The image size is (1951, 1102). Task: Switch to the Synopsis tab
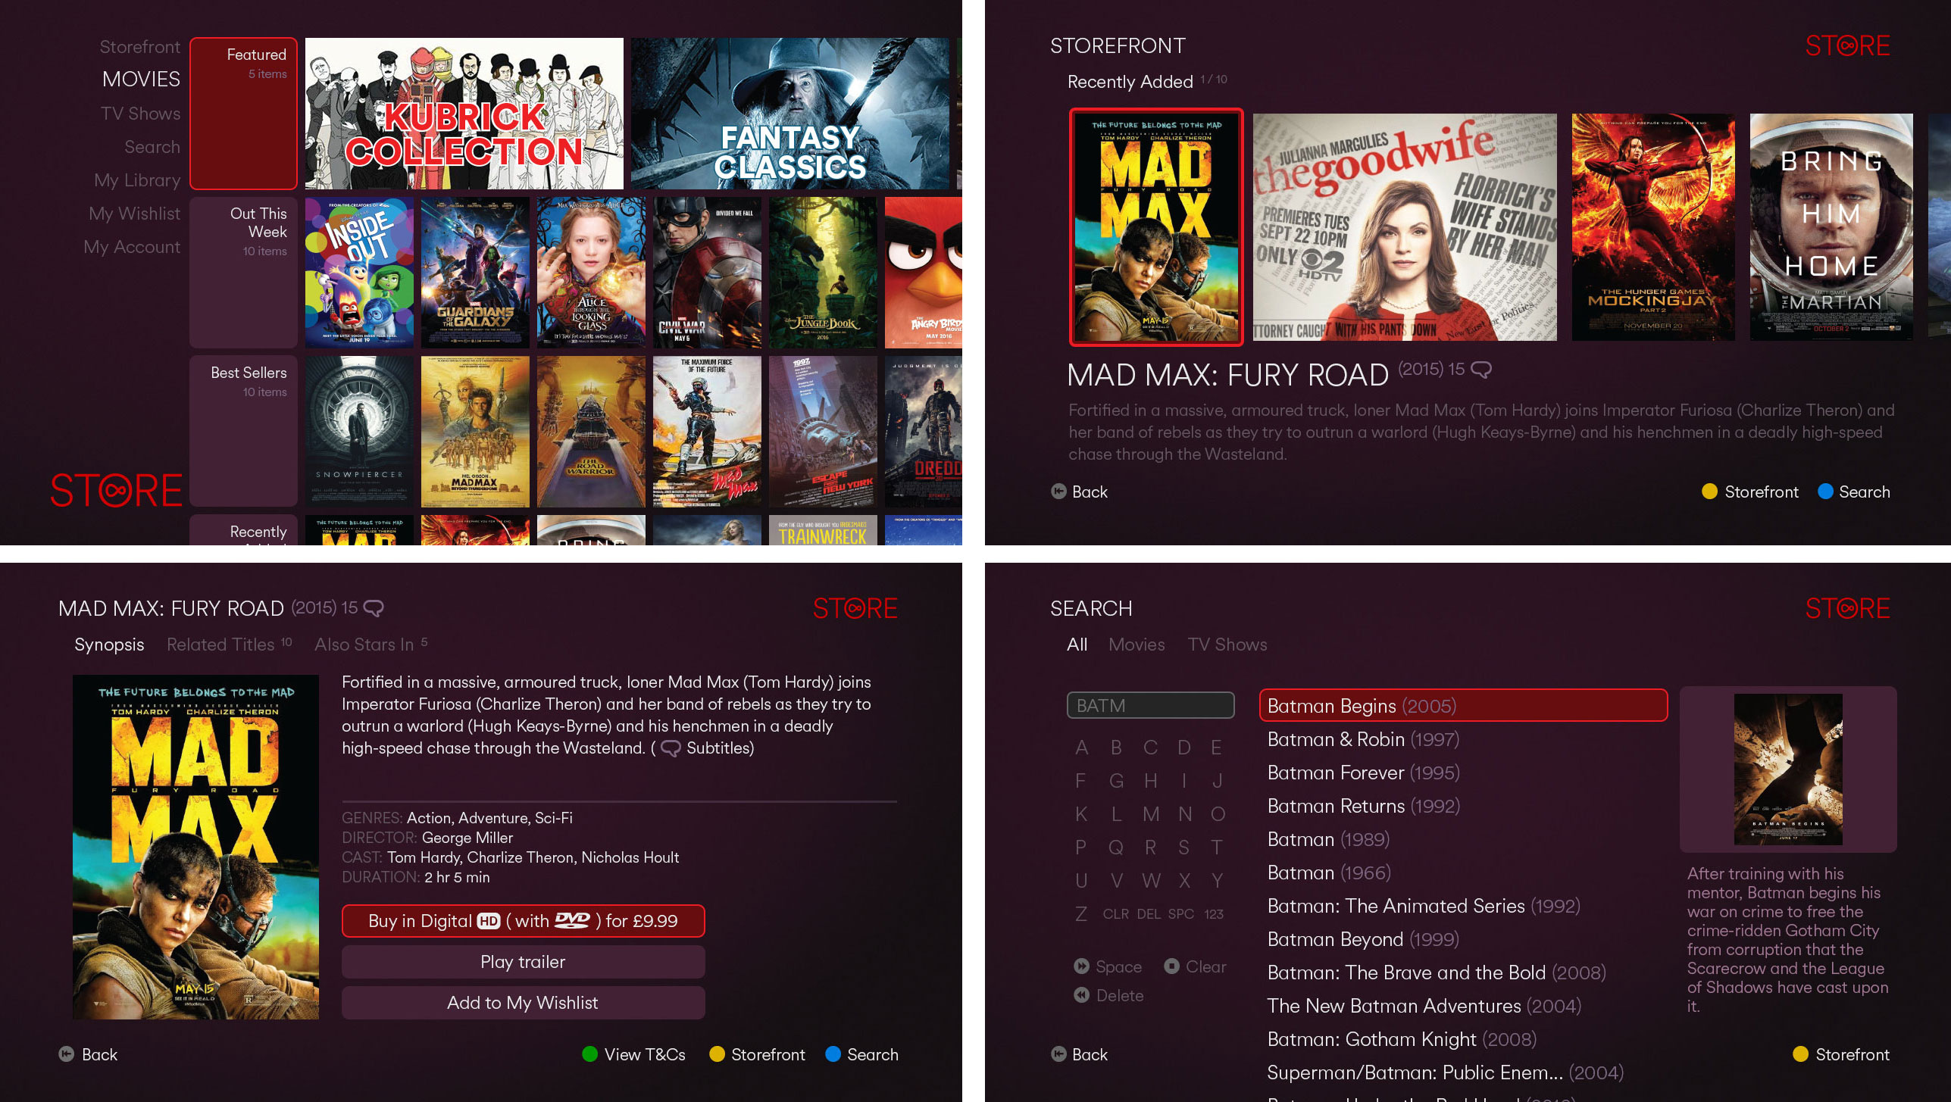pos(109,645)
